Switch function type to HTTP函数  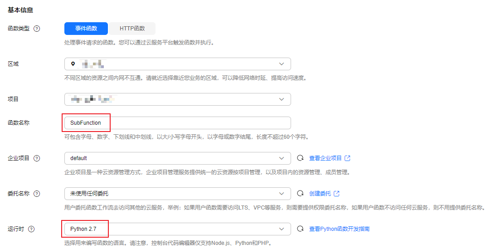(132, 29)
